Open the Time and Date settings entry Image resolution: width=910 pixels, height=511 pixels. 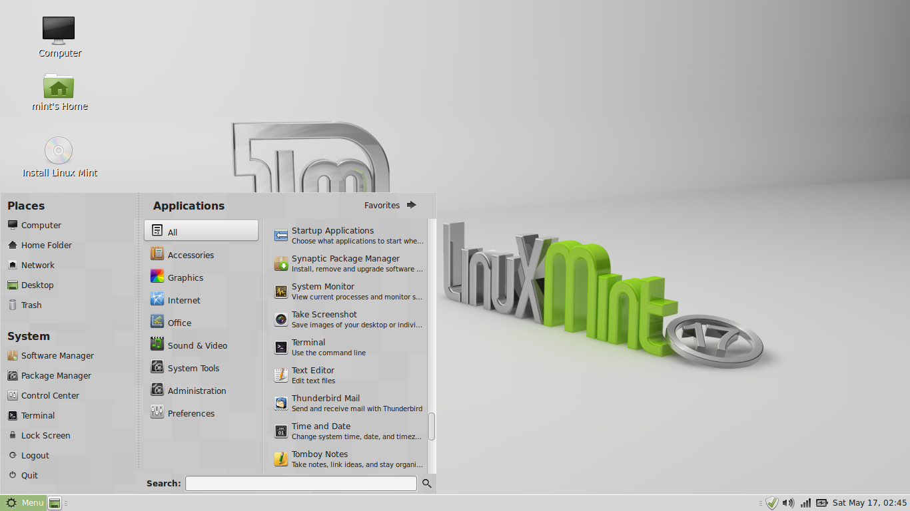click(x=348, y=431)
